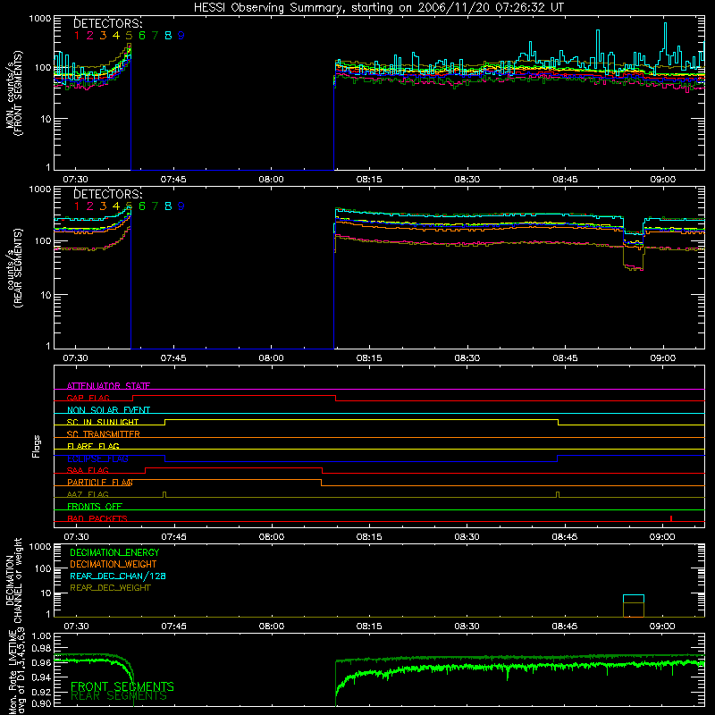Click 07:45 tick under rear segments plot
The image size is (715, 715).
pyautogui.click(x=173, y=358)
